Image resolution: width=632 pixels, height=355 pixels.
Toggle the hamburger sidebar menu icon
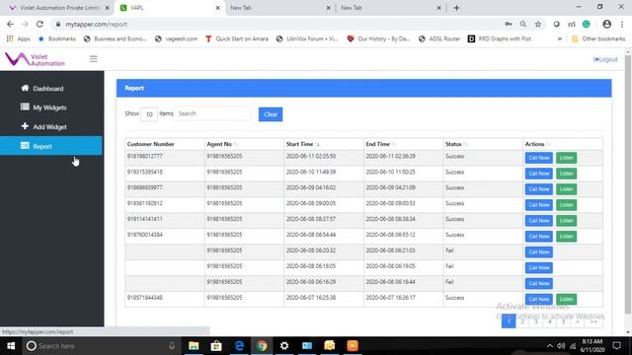[93, 59]
